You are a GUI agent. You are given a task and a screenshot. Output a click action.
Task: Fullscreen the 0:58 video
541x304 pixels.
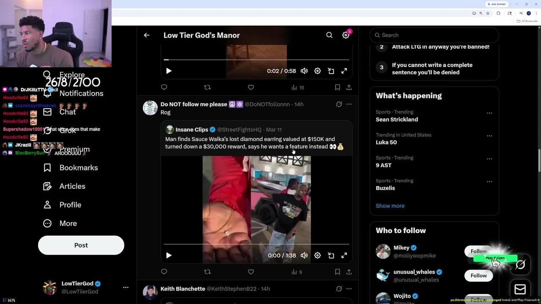pyautogui.click(x=344, y=71)
